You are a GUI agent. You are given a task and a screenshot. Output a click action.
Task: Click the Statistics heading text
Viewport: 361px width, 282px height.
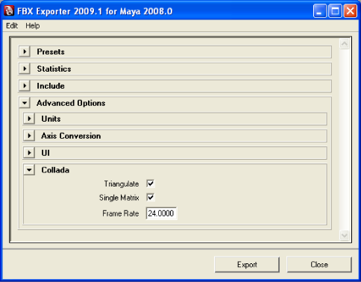tap(54, 69)
